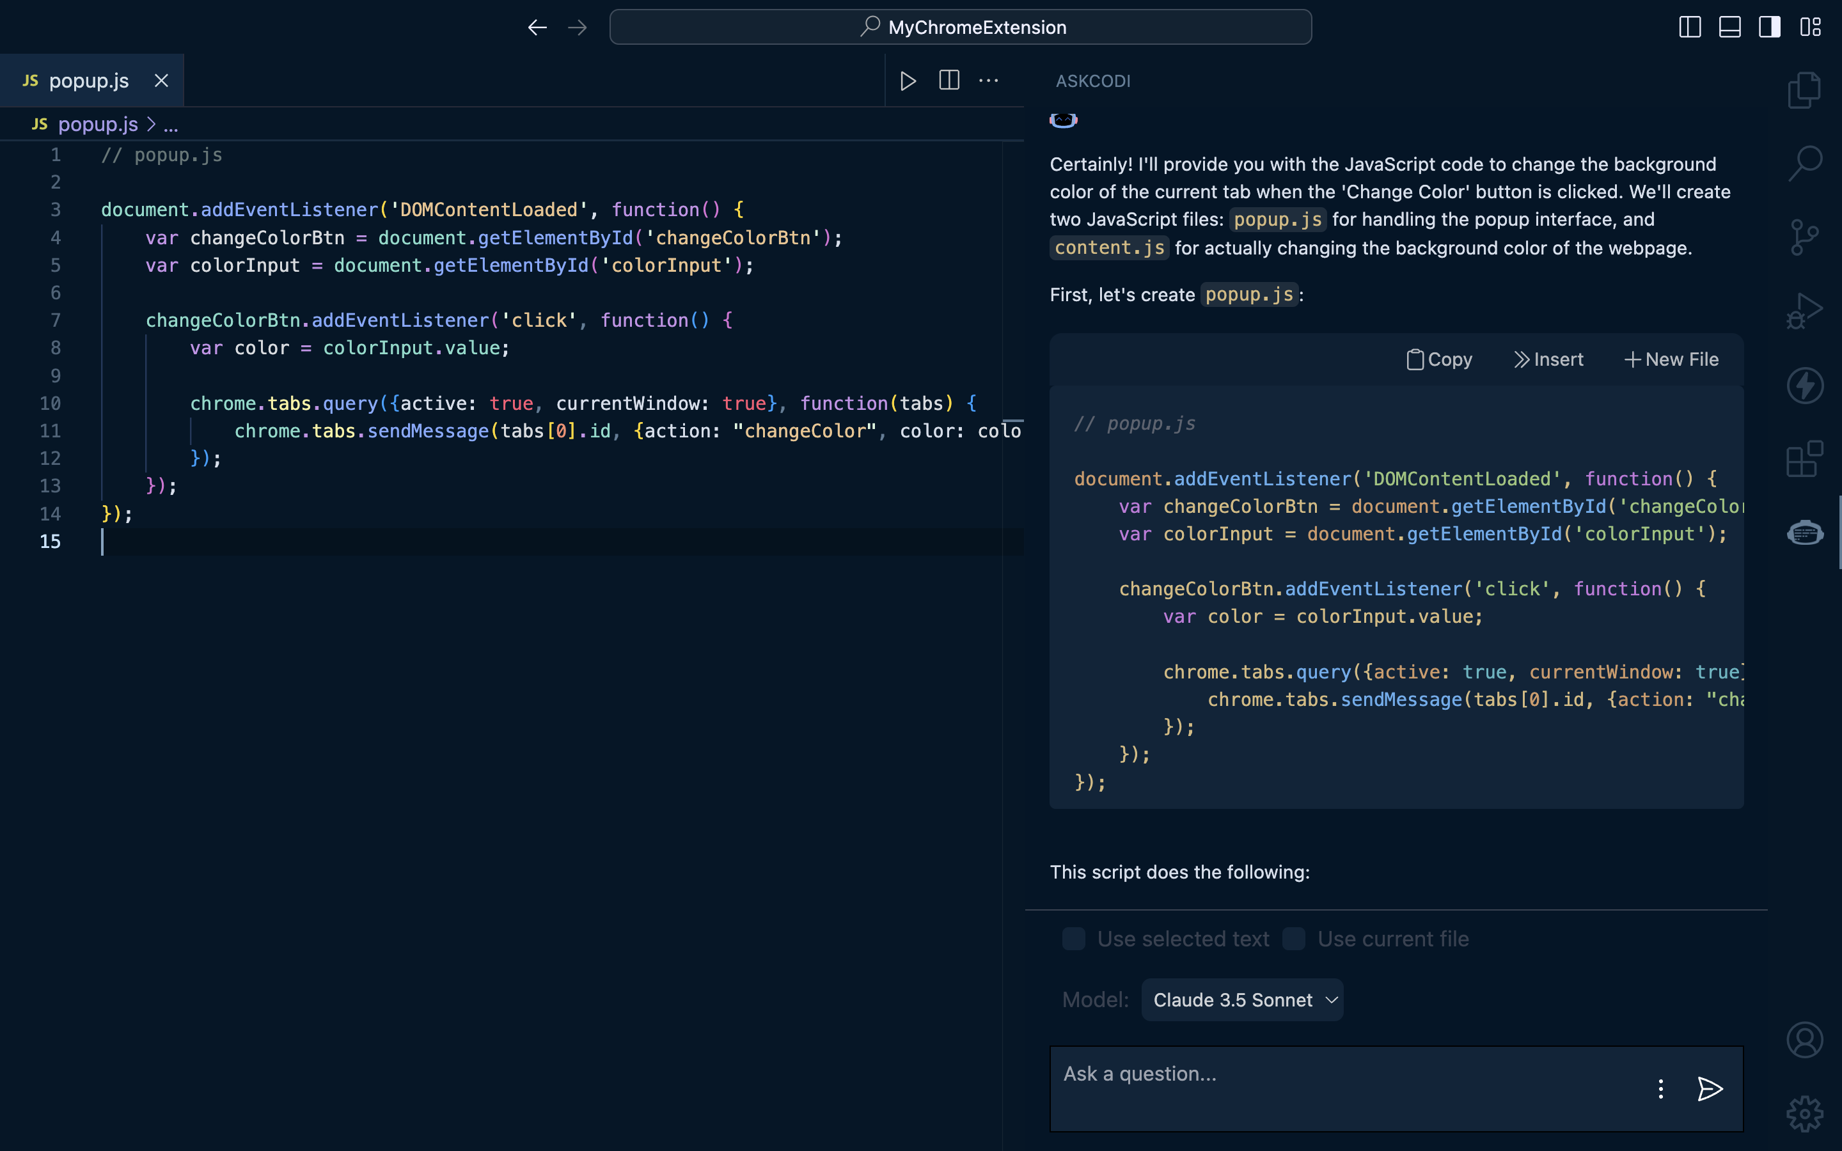Image resolution: width=1842 pixels, height=1151 pixels.
Task: Select the ASKCODI panel title
Action: click(1093, 81)
